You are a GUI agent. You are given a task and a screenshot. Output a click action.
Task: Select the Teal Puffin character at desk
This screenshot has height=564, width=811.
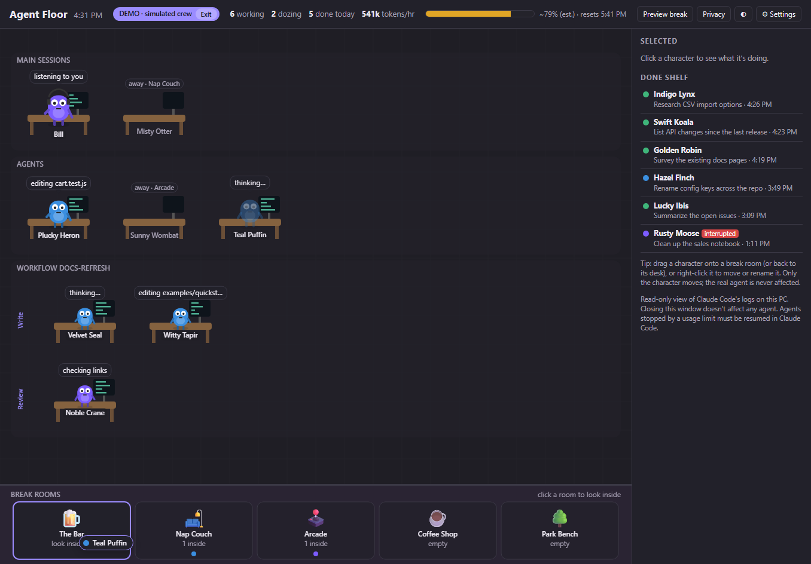click(249, 212)
